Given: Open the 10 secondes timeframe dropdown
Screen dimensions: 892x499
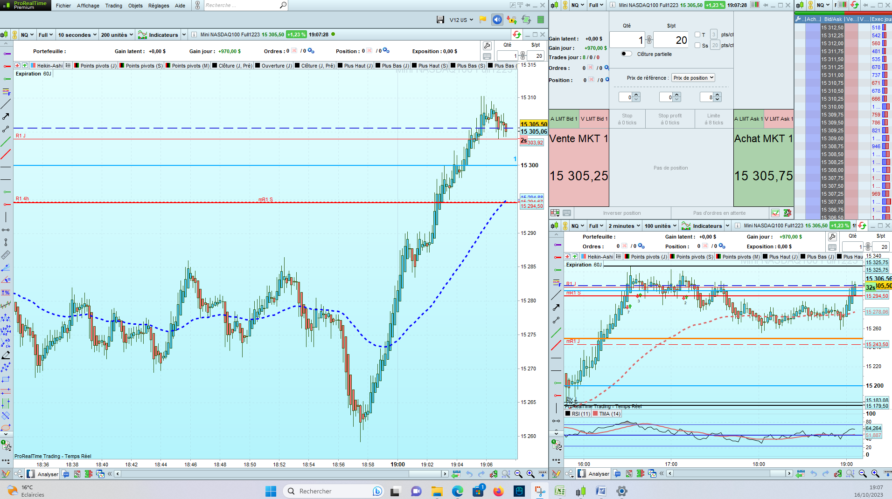Looking at the screenshot, I should click(77, 35).
